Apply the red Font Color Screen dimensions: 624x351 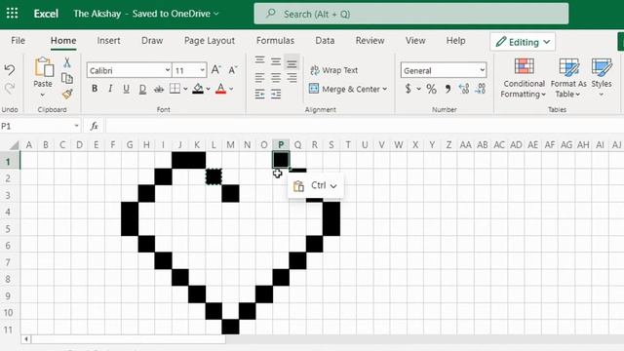[x=221, y=89]
